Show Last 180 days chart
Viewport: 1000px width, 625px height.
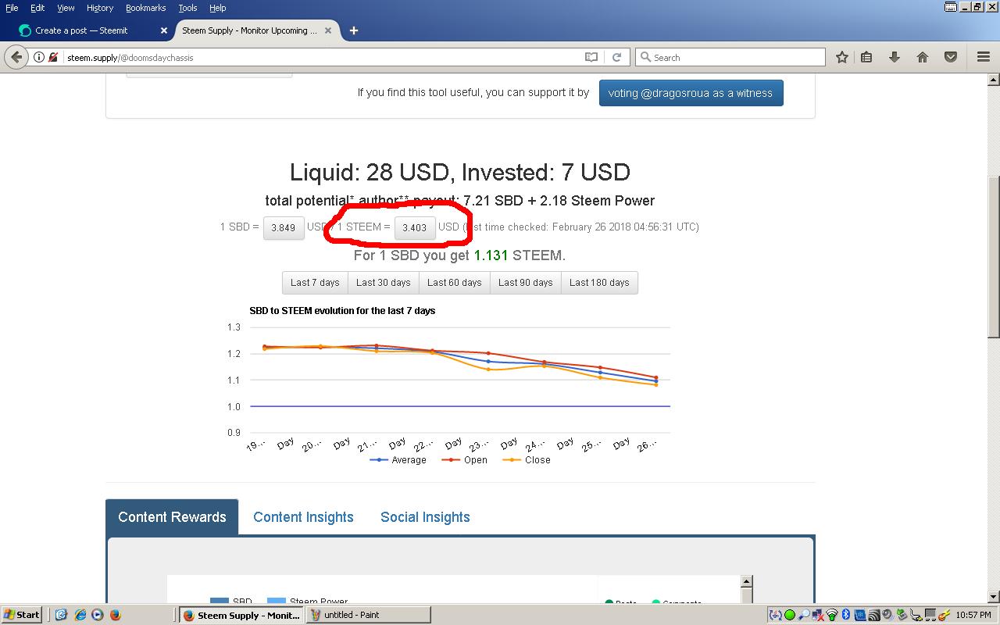pos(599,283)
